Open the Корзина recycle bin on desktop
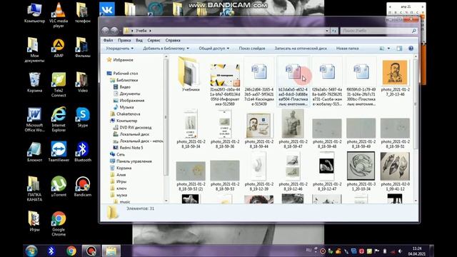 click(34, 83)
